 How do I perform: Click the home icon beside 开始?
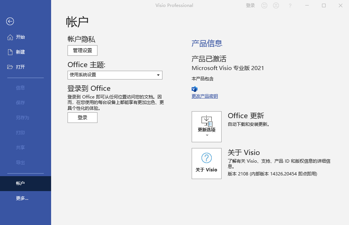click(10, 37)
